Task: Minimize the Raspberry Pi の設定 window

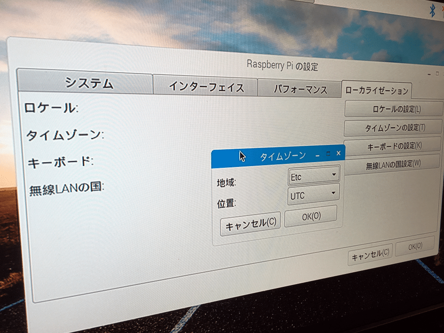Action: pos(429,74)
